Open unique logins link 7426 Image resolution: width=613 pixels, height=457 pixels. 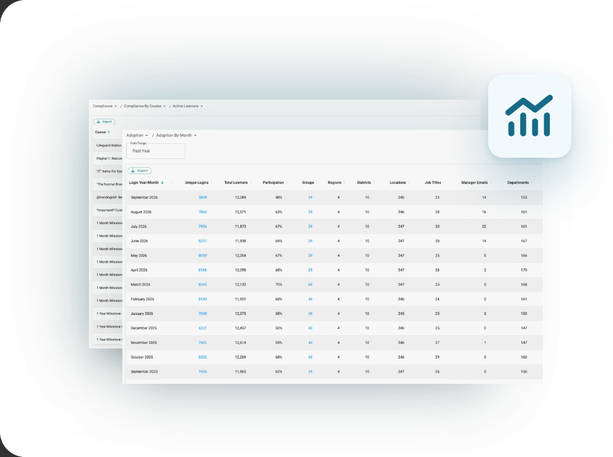pos(202,371)
